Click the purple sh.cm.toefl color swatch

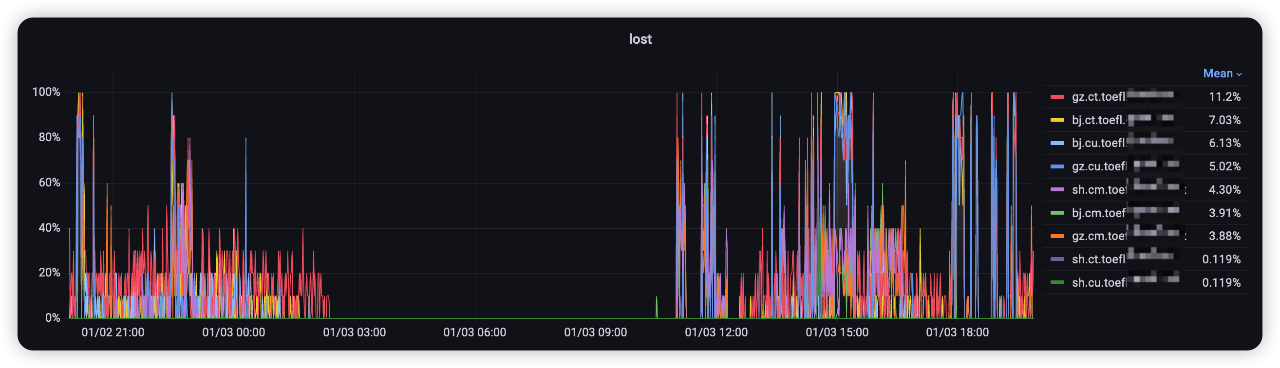click(x=1057, y=190)
